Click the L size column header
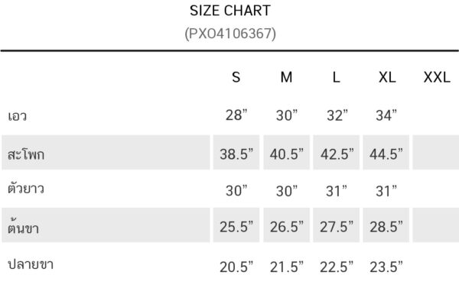Screen dimensions: 459x304 pyautogui.click(x=337, y=77)
